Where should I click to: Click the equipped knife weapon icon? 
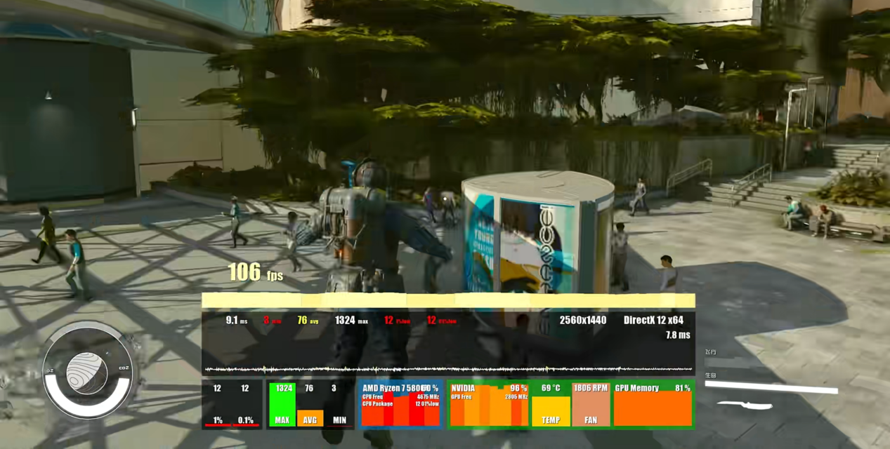[x=745, y=405]
